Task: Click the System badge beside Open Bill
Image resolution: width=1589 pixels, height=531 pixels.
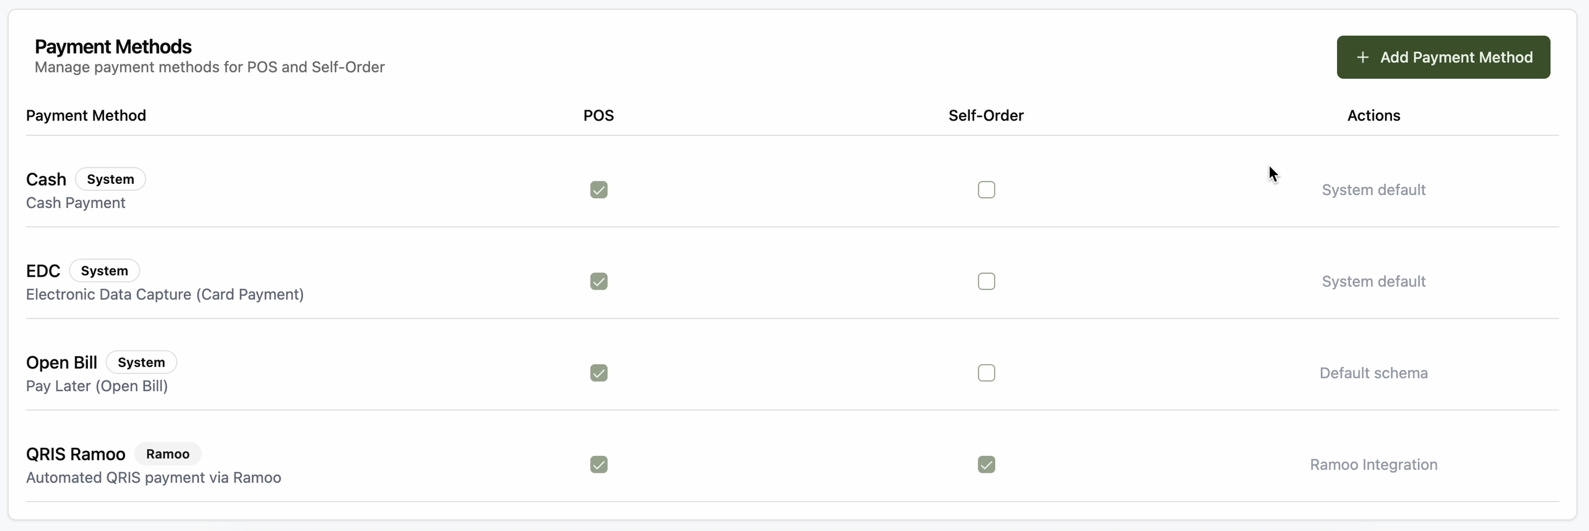Action: tap(142, 362)
